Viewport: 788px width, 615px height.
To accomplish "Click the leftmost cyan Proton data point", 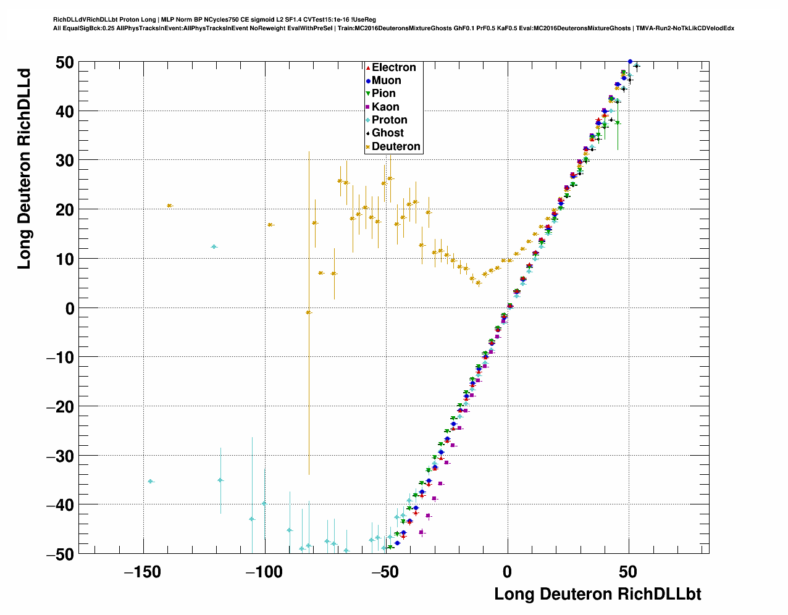I will 151,481.
